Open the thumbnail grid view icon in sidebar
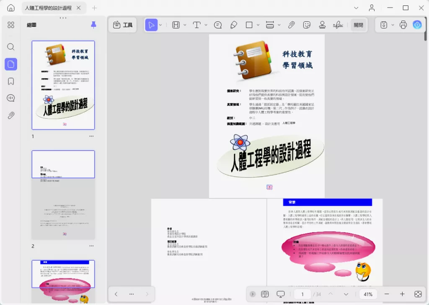The image size is (429, 305). (11, 25)
